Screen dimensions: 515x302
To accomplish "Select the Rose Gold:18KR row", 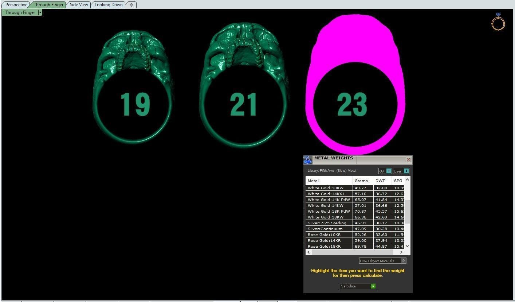I will click(355, 246).
